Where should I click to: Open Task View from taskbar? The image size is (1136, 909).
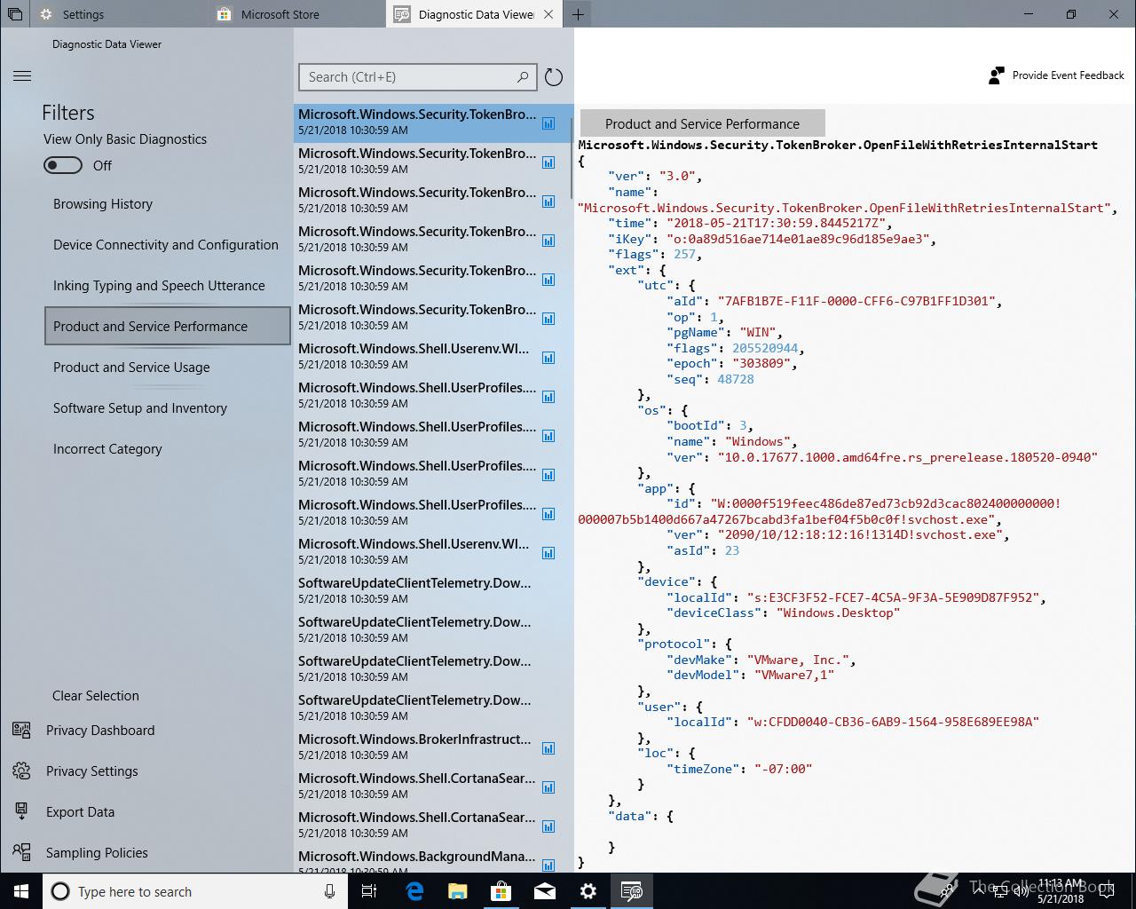(x=370, y=891)
